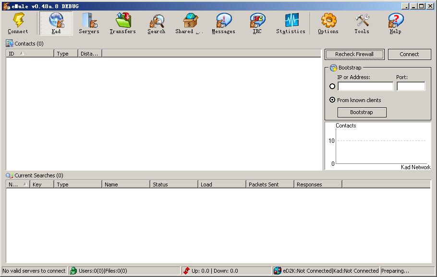Click the eD2K connection globe icon
This screenshot has height=277, width=437.
(277, 271)
